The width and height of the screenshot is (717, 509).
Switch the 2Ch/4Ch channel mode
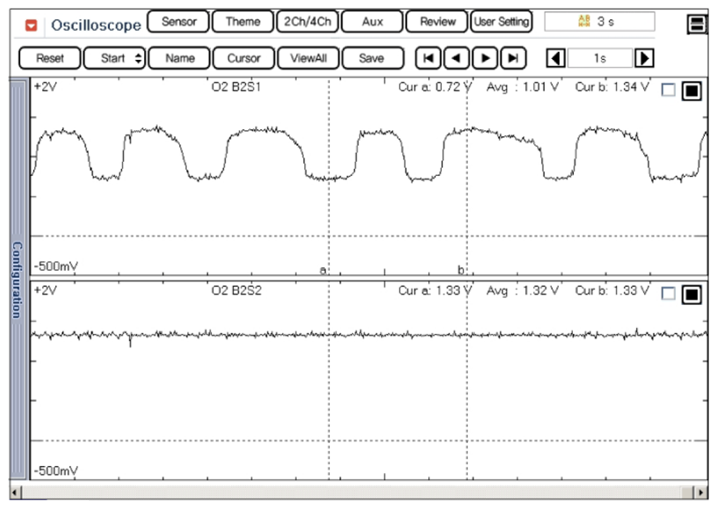(306, 22)
